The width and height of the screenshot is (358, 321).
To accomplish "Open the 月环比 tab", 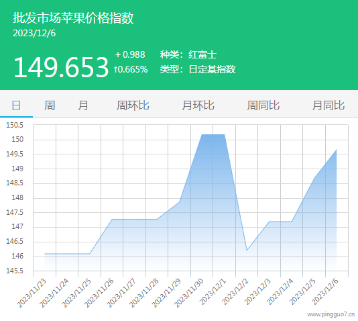I will pyautogui.click(x=198, y=105).
